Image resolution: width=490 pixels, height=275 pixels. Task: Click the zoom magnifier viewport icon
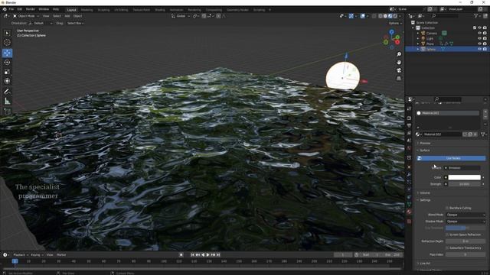click(399, 54)
